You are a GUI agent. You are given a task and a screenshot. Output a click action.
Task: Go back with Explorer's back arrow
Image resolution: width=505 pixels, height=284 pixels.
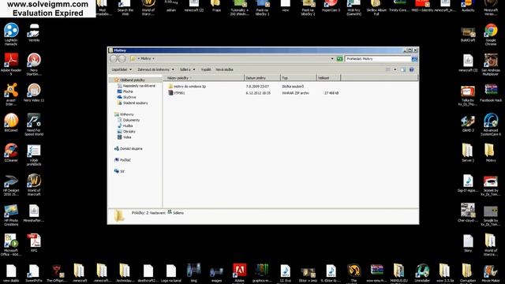pyautogui.click(x=114, y=58)
